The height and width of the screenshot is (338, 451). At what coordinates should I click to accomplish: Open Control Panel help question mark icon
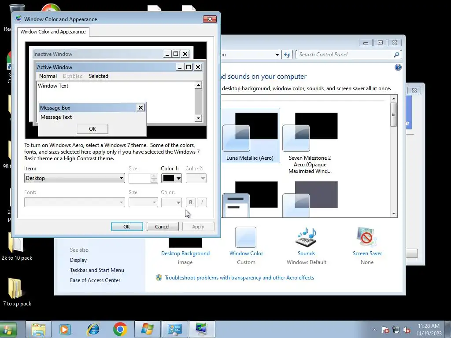pos(398,67)
